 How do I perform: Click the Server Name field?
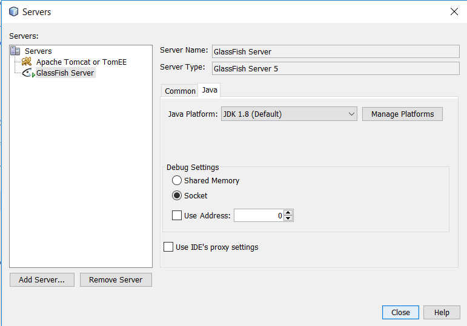point(336,51)
